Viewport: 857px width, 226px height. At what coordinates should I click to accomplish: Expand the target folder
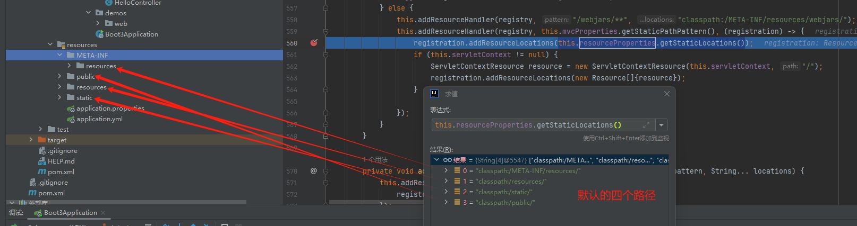[x=31, y=140]
